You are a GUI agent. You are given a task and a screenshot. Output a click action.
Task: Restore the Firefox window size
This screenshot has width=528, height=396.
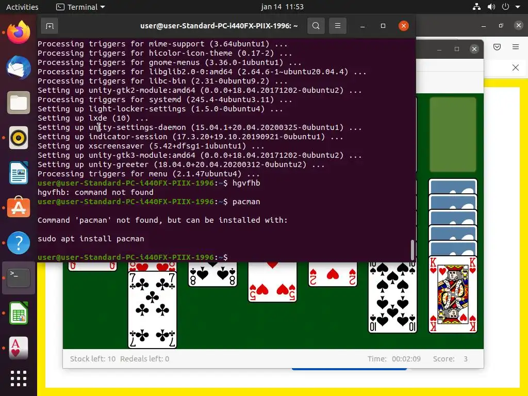(501, 26)
